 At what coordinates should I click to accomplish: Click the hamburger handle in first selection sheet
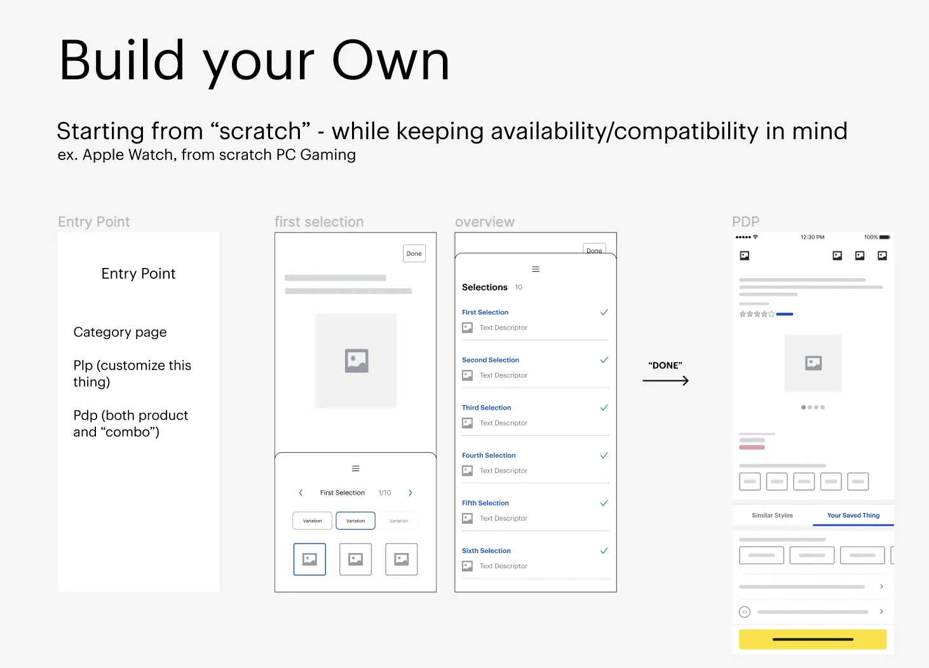[355, 469]
